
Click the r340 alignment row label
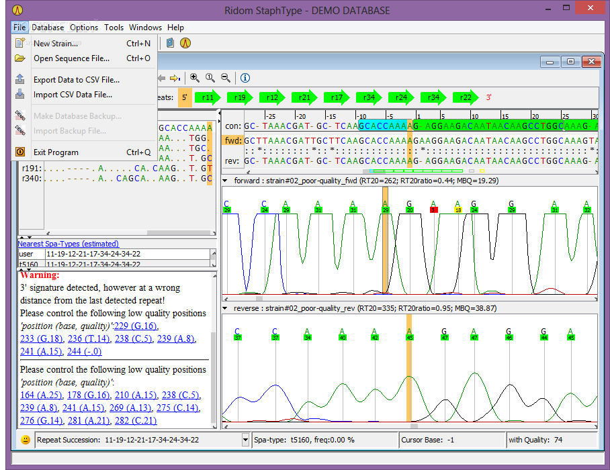pos(32,179)
